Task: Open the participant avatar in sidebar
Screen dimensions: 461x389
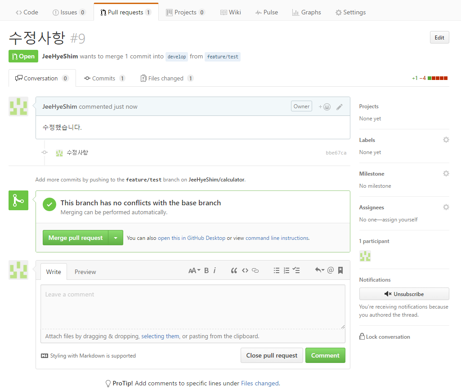Action: pos(365,256)
